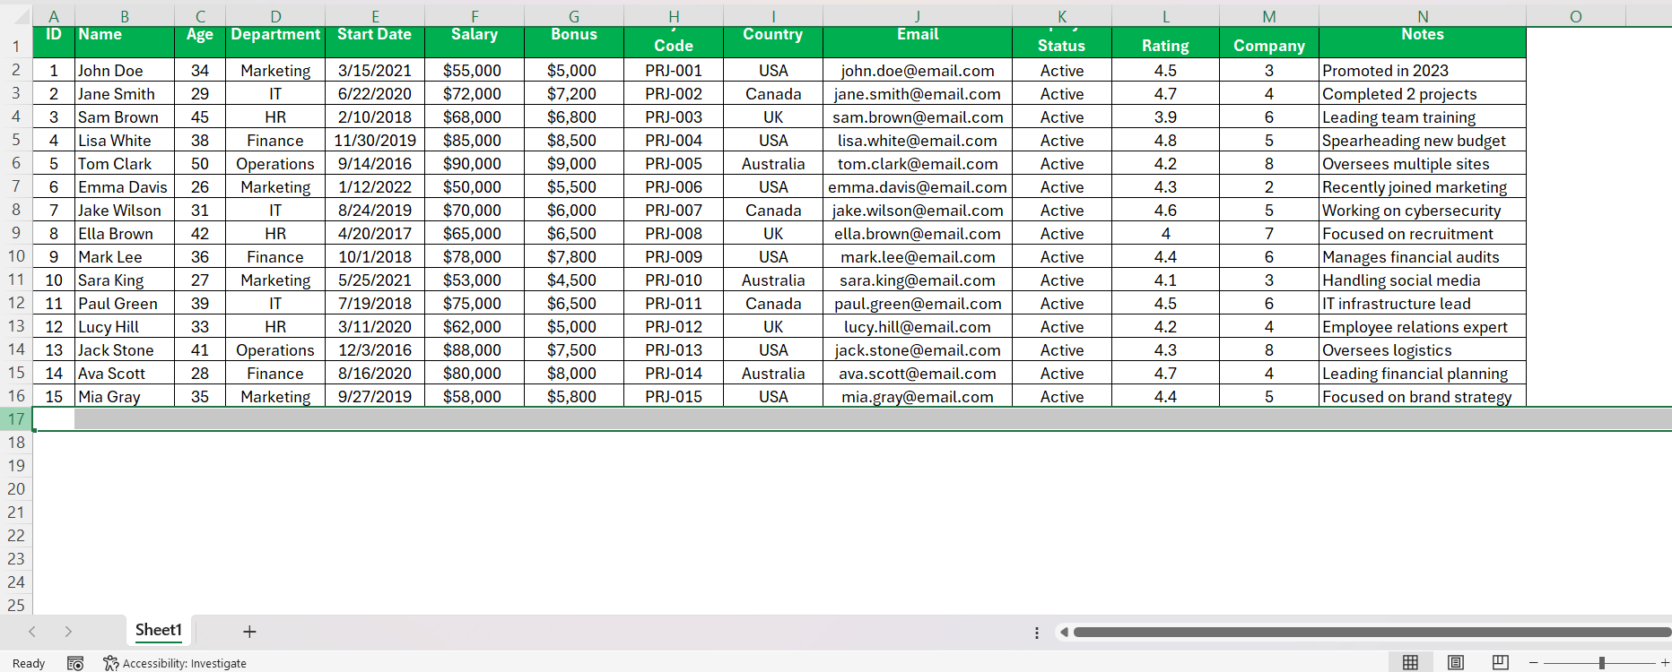Click the horizontal scrollbar thumb
The width and height of the screenshot is (1672, 672).
click(1372, 633)
